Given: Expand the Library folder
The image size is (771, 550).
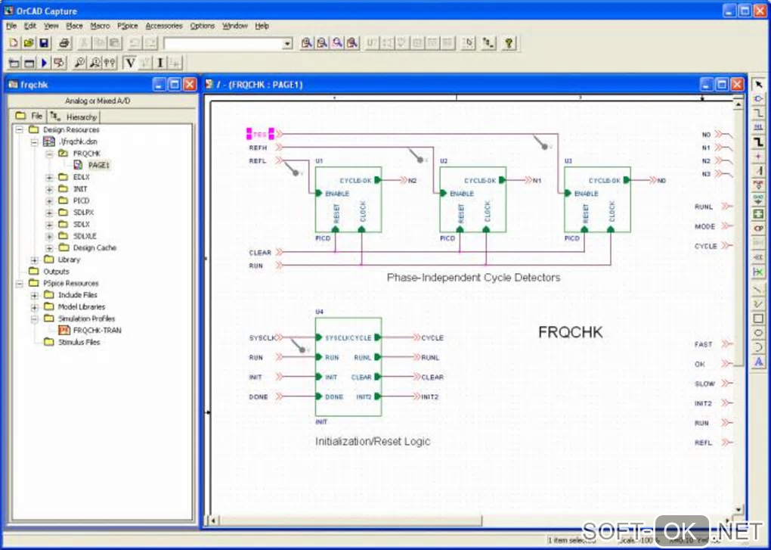Looking at the screenshot, I should pos(35,259).
